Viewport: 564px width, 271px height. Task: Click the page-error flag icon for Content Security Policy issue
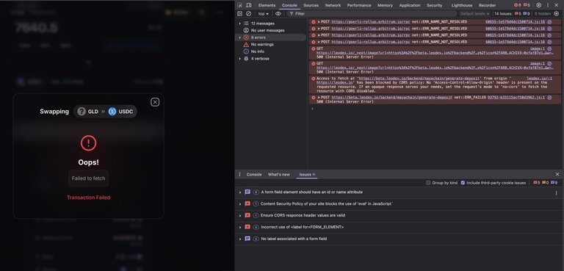247,203
